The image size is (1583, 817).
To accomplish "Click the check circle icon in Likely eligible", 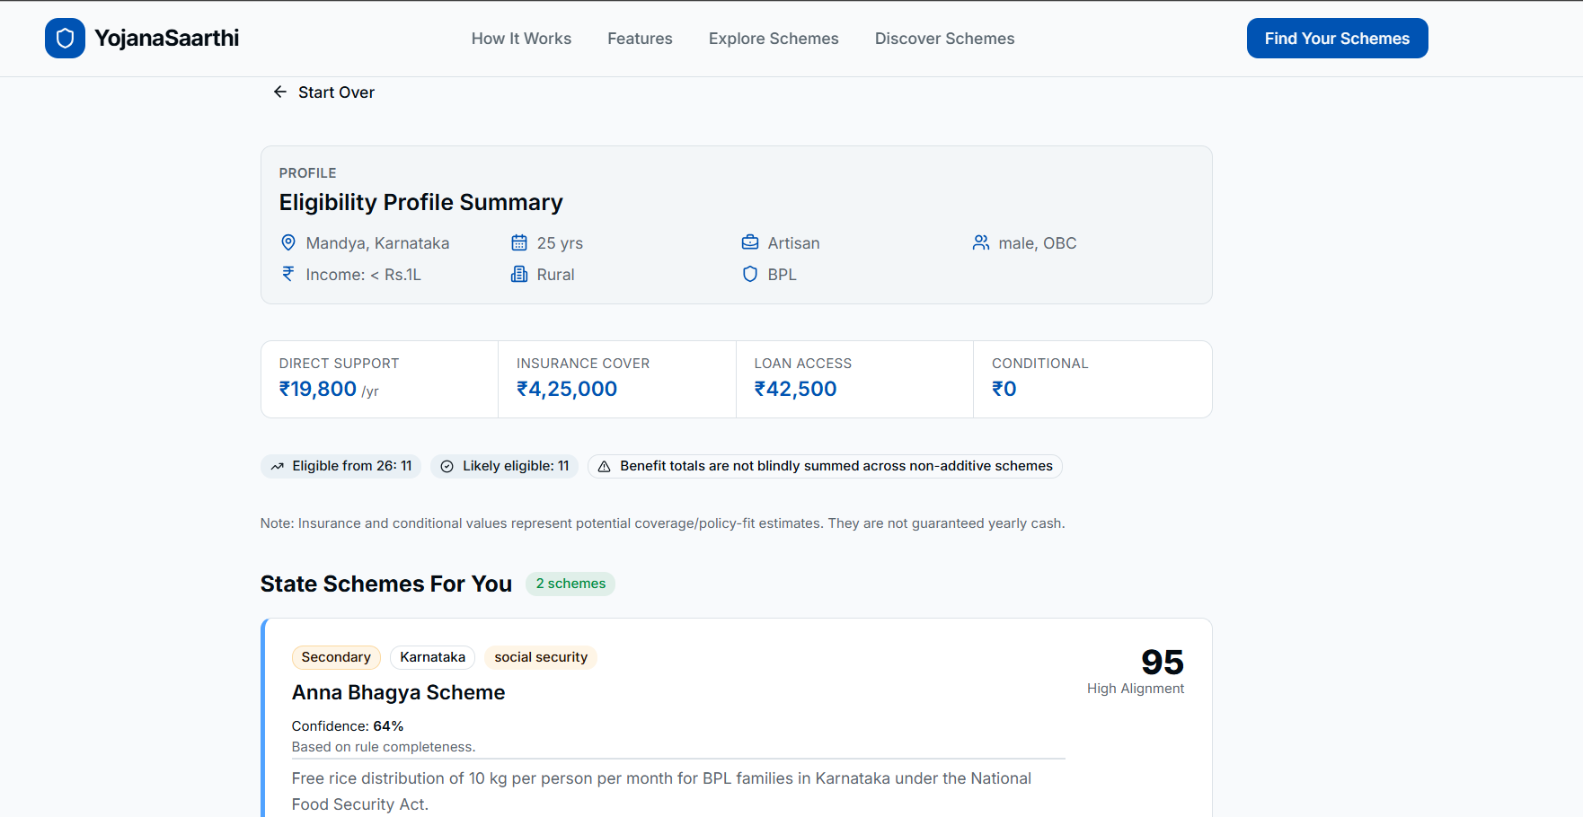I will click(x=447, y=466).
